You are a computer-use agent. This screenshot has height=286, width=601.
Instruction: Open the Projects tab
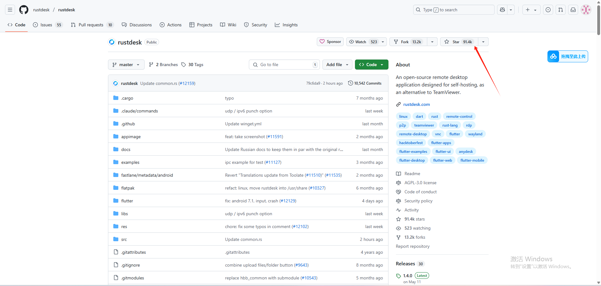pos(201,25)
